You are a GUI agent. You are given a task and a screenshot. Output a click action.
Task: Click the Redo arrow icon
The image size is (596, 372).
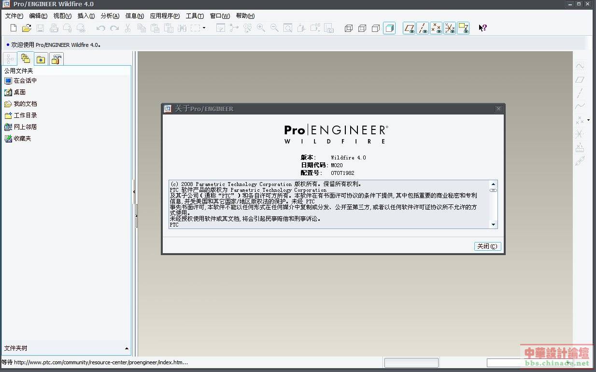114,28
